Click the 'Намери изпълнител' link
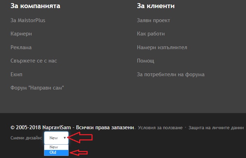This screenshot has width=246, height=158. point(162,47)
